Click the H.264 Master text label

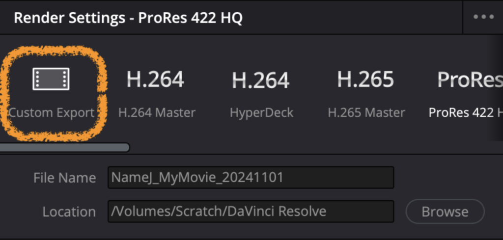pos(157,112)
